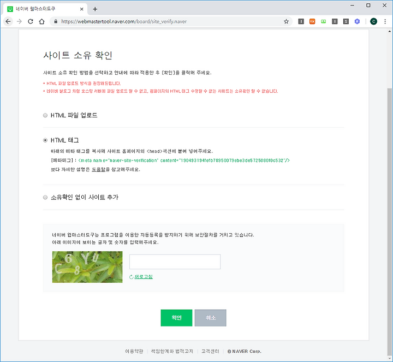The image size is (393, 362).
Task: Open the 도움말 help link
Action: (x=98, y=169)
